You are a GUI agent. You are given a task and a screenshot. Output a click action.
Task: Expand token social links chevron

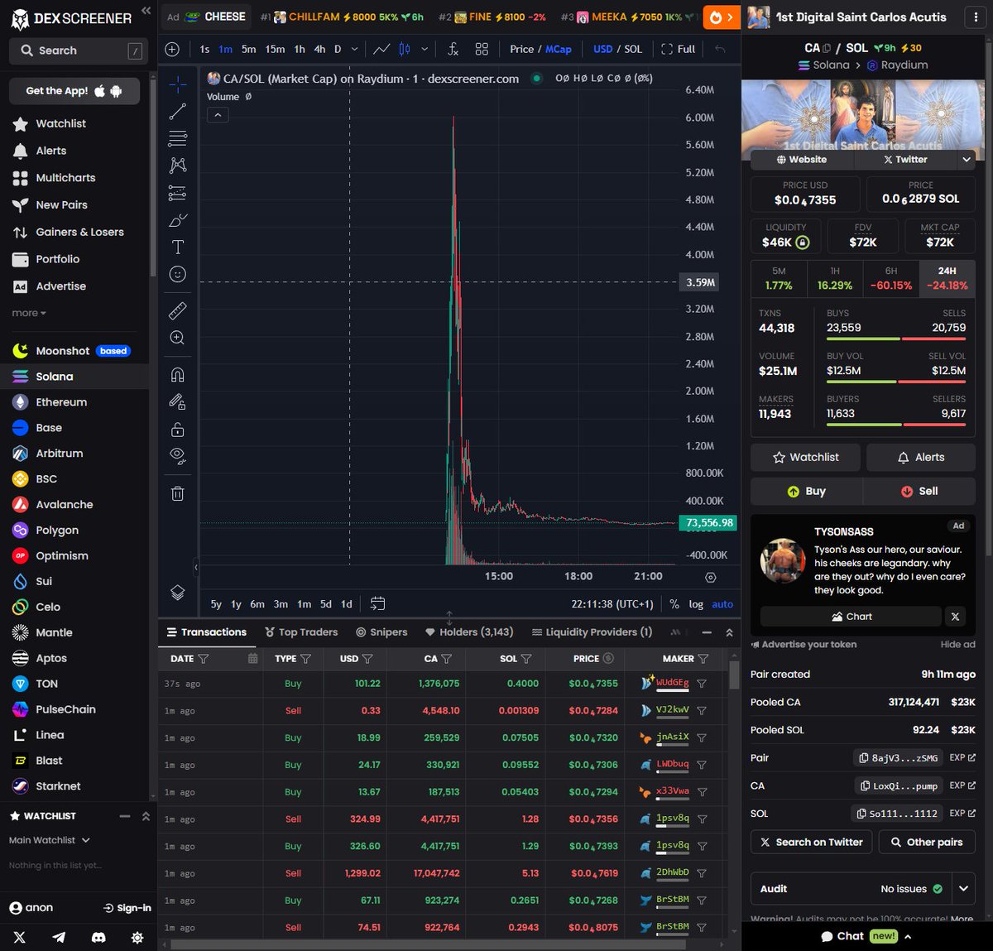coord(966,160)
